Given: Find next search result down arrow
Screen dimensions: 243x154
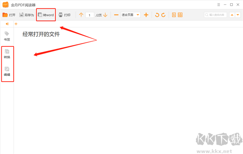Looking at the screenshot, I should pyautogui.click(x=238, y=15).
